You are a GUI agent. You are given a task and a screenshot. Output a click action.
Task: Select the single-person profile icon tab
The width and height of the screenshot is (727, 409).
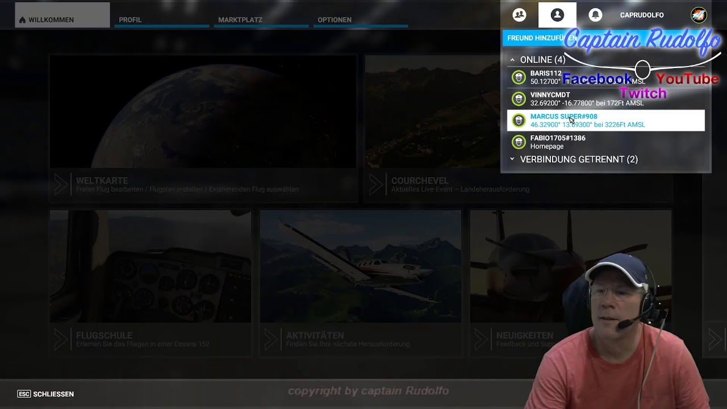click(557, 15)
